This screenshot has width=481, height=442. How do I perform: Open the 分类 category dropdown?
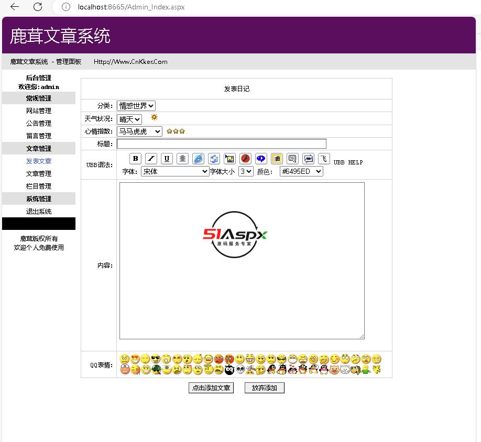136,106
